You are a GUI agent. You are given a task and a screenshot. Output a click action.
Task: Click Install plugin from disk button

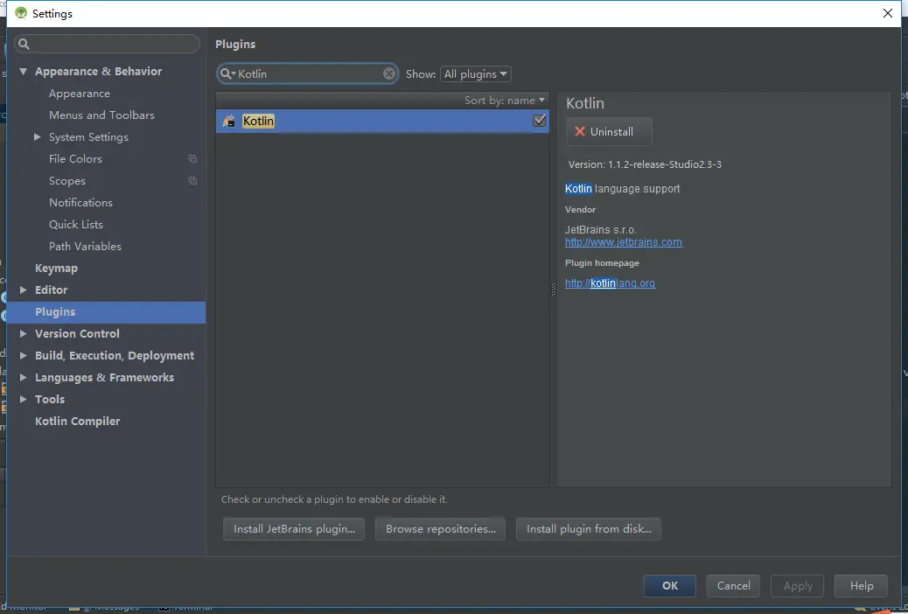(589, 529)
